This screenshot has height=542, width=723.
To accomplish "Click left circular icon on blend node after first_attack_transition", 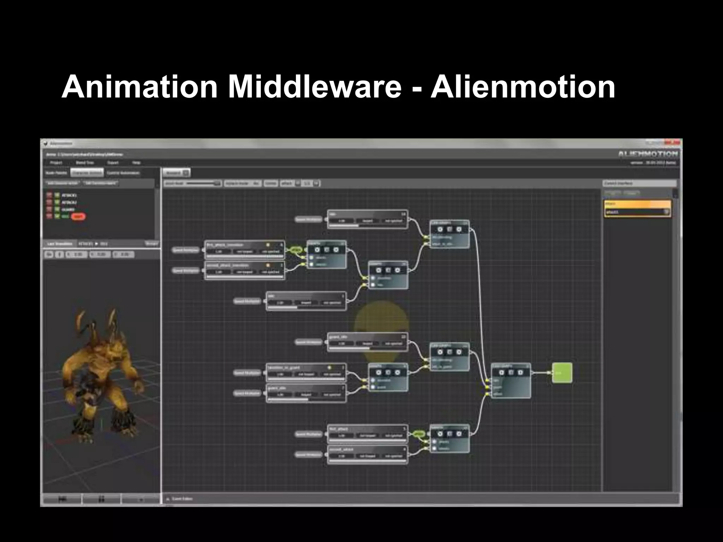I will tap(317, 250).
